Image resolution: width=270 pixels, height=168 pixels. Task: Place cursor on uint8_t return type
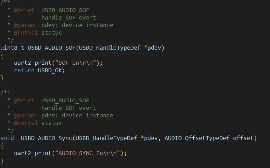(x=12, y=48)
